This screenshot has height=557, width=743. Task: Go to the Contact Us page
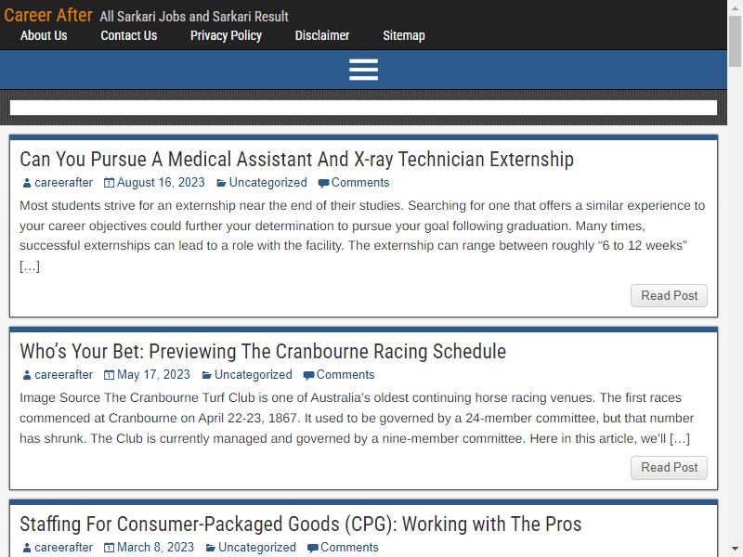click(129, 35)
